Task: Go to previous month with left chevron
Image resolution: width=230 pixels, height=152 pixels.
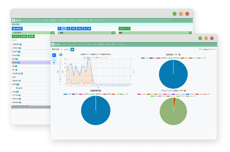Action: tap(61, 49)
